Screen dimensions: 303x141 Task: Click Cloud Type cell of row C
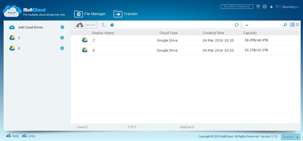tap(167, 41)
